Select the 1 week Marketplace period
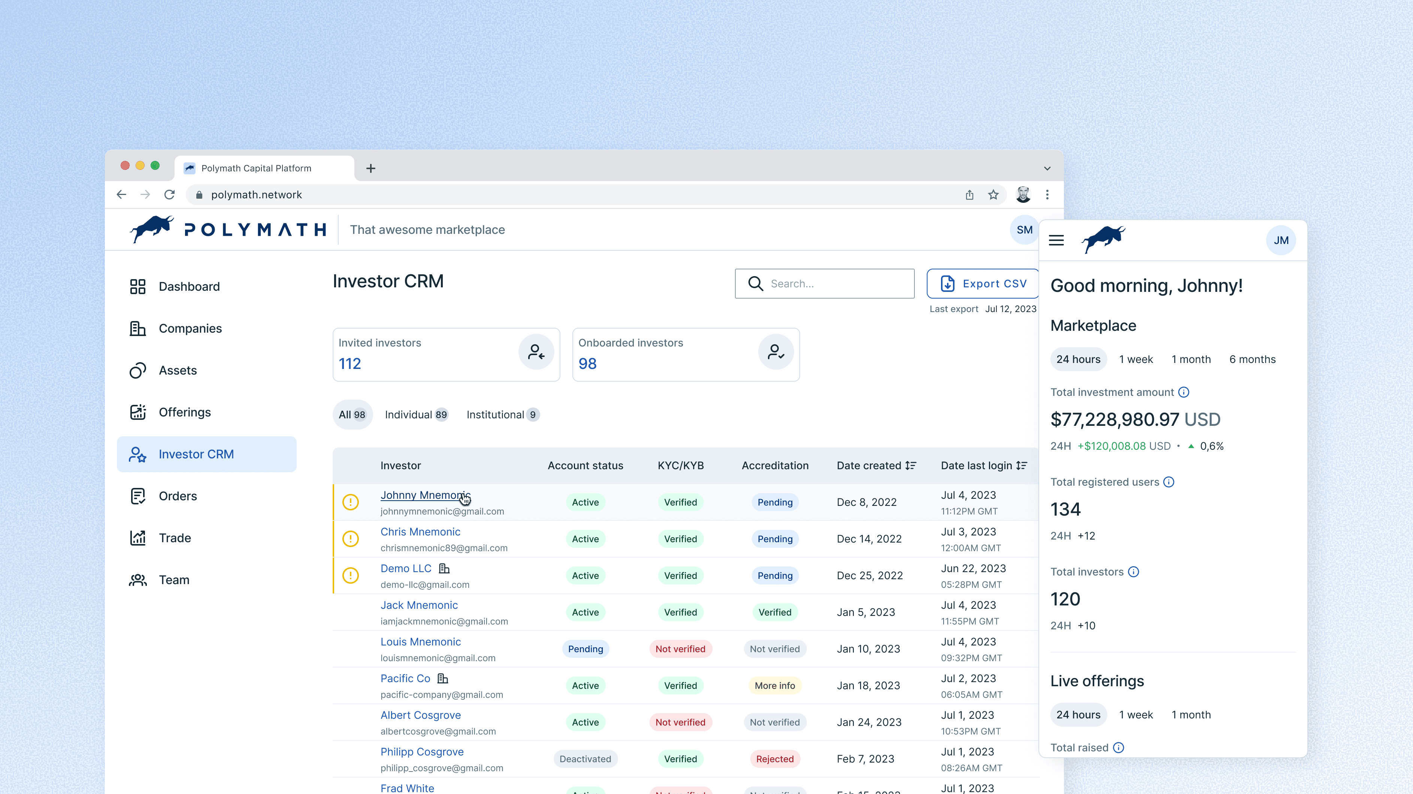The image size is (1413, 794). [x=1135, y=360]
